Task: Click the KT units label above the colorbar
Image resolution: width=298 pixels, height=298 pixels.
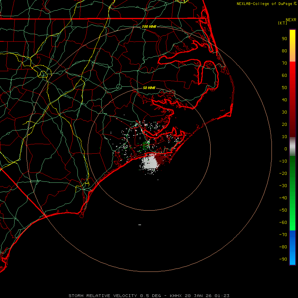Action: point(282,23)
